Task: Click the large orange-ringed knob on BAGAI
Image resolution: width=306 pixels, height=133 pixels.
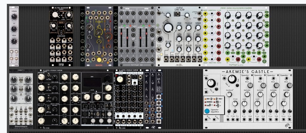Action: 108,36
